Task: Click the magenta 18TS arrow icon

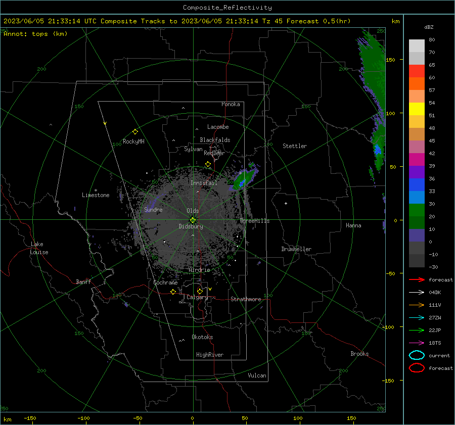Action: pyautogui.click(x=417, y=343)
